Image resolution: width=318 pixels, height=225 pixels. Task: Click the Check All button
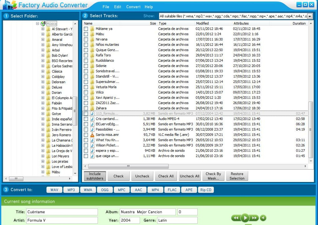[x=166, y=176]
